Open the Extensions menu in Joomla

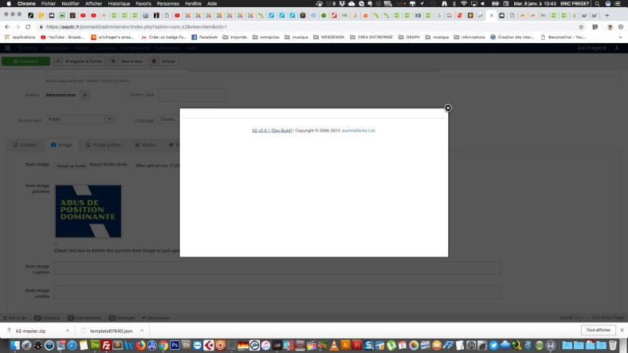click(x=167, y=48)
